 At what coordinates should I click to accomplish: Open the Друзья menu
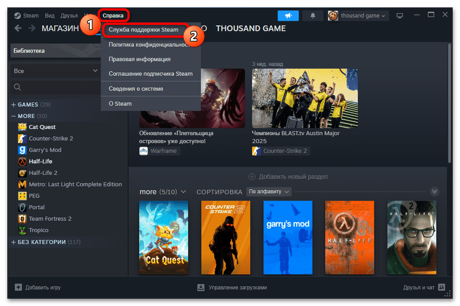point(69,16)
